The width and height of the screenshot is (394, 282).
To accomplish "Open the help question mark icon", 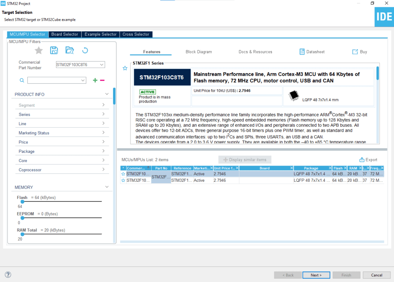I will pos(8,275).
